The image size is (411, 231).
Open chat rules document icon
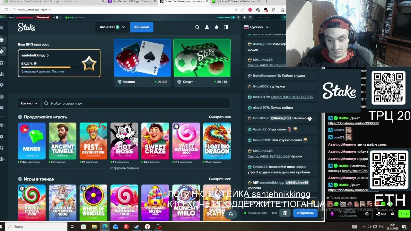(x=285, y=213)
